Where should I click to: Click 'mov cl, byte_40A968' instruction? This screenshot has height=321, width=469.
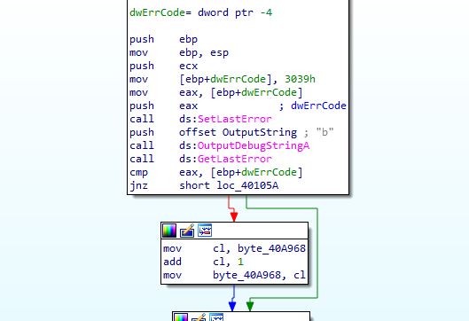234,248
